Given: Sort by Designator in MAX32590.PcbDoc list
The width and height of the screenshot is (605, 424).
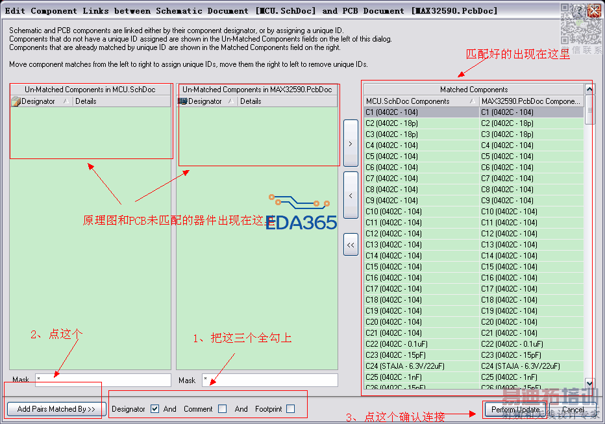Looking at the screenshot, I should (x=207, y=101).
